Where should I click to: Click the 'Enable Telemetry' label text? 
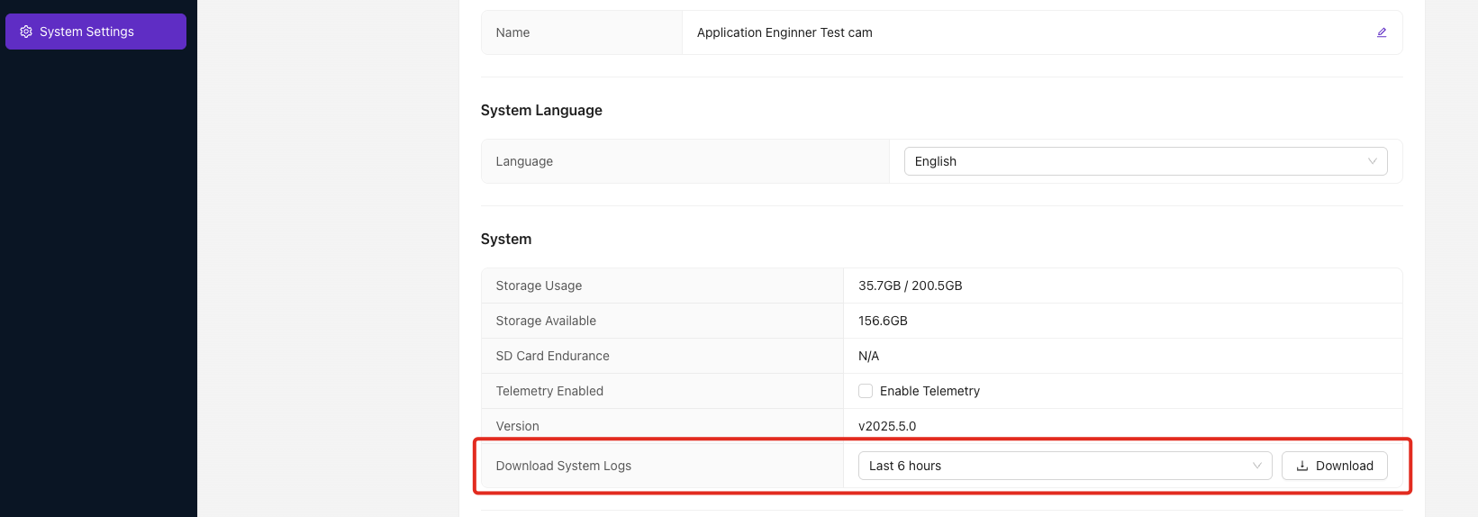(929, 391)
